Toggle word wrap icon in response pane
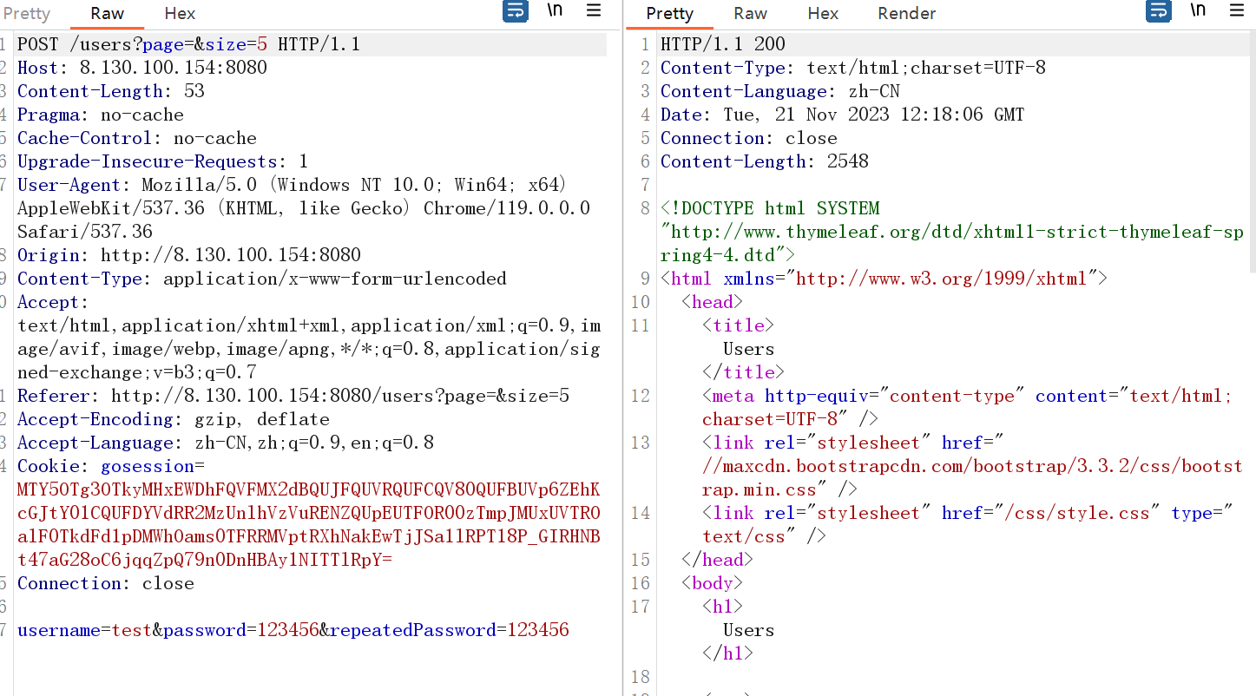Image resolution: width=1256 pixels, height=696 pixels. tap(1159, 11)
